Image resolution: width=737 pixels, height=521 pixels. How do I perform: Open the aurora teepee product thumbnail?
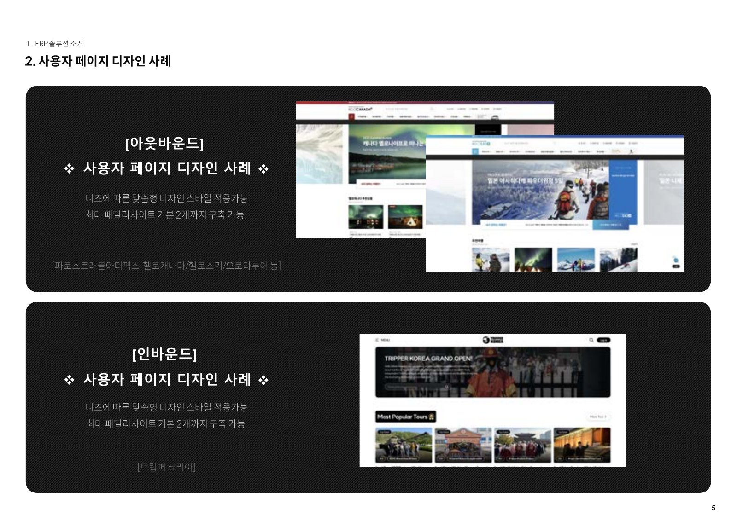405,217
